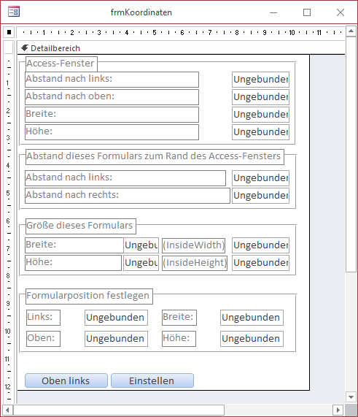Select 'Höhe:' label in 'Formularposition festlegen' group
The width and height of the screenshot is (358, 417).
coord(179,339)
